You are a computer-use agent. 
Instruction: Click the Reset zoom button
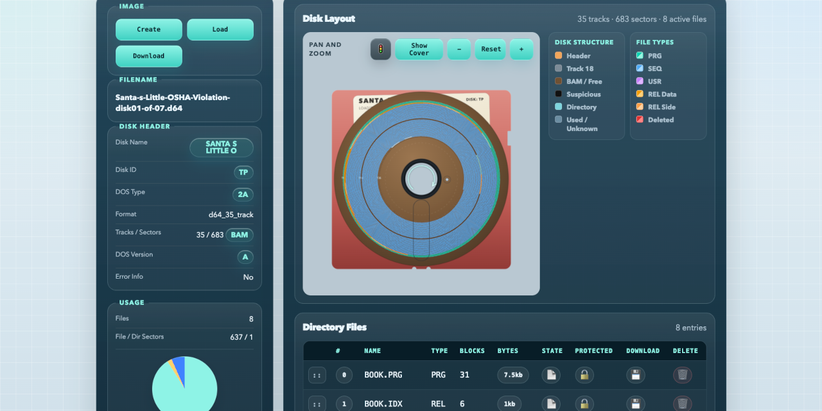pos(491,49)
